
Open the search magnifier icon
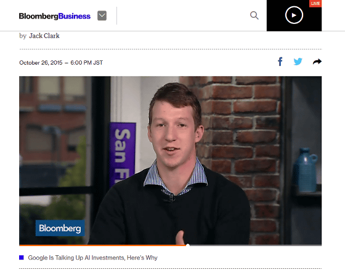point(254,15)
